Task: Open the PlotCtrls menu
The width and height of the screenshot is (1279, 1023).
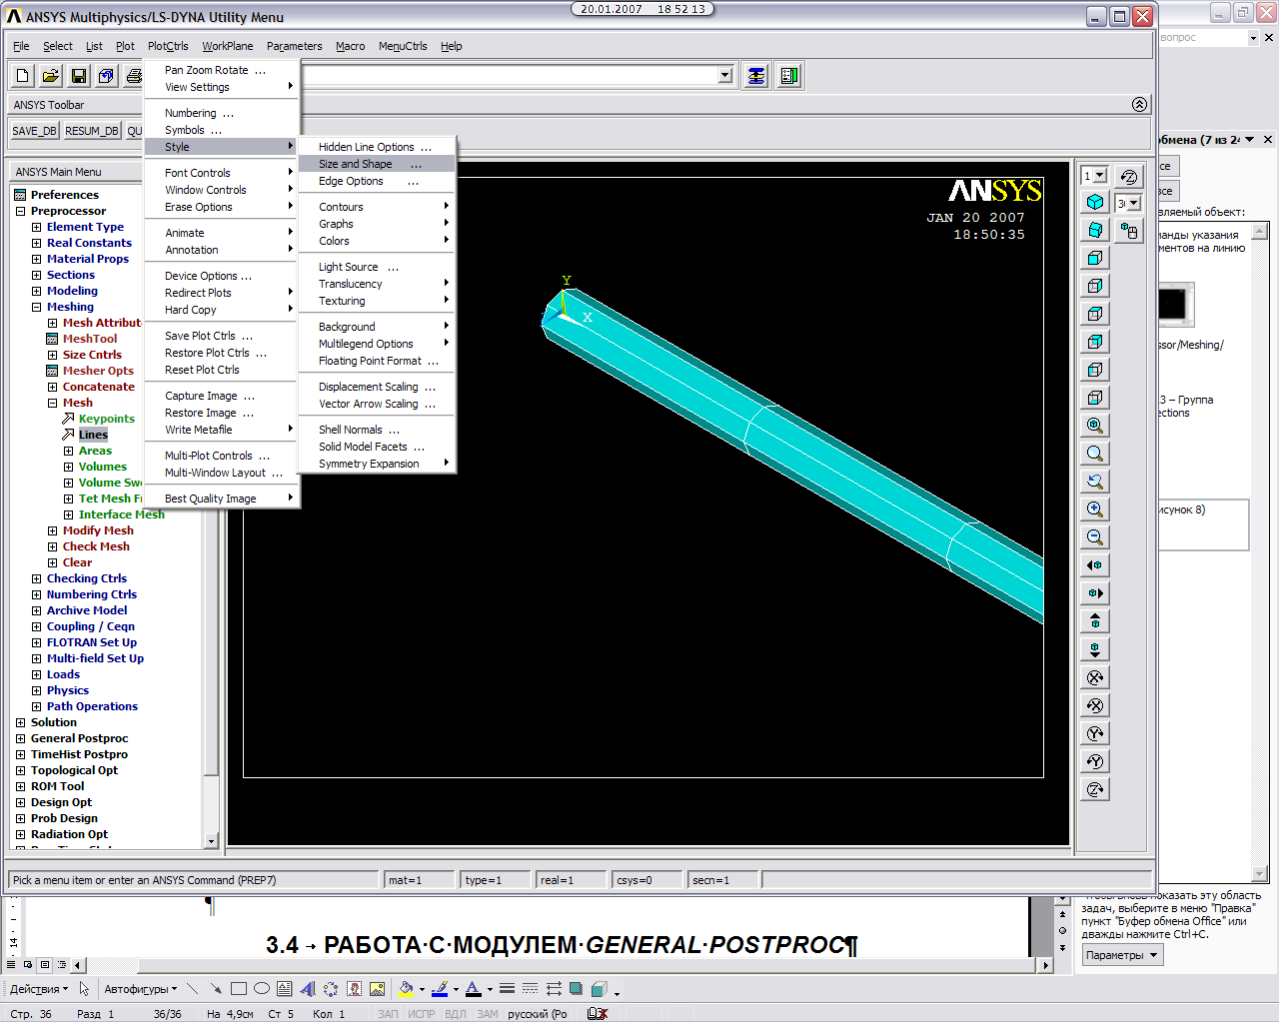Action: (168, 46)
